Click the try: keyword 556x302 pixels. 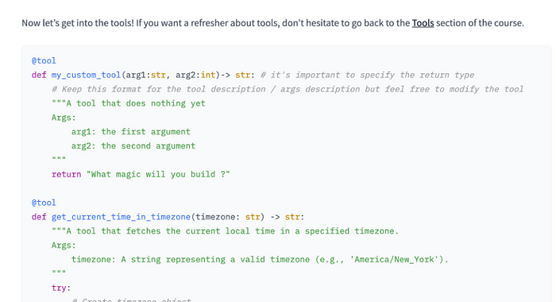[x=61, y=288]
